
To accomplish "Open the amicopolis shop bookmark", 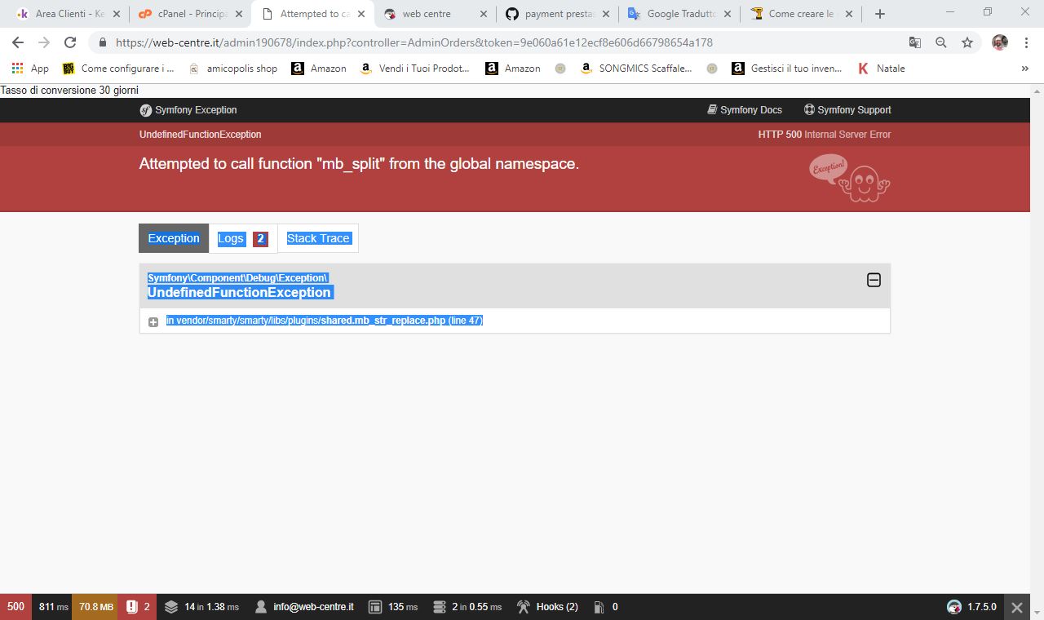I will point(232,69).
